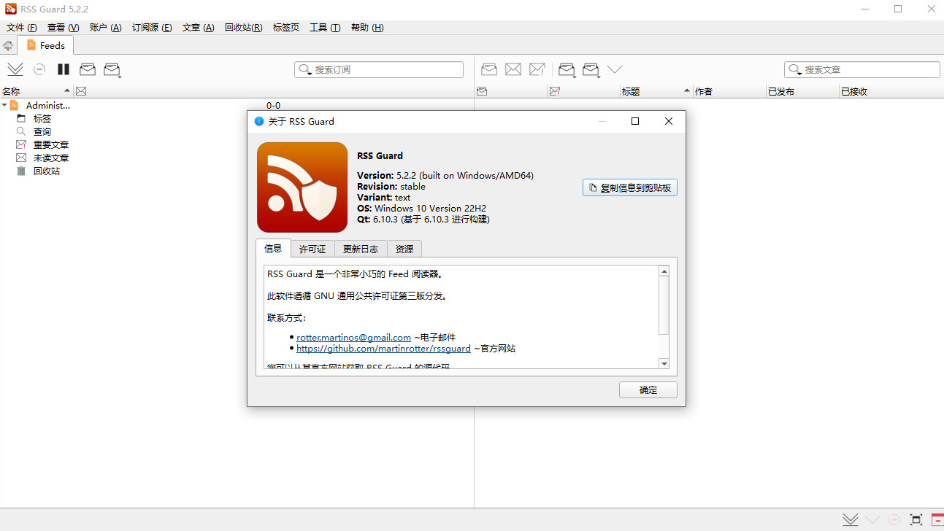The height and width of the screenshot is (531, 944).
Task: Pause fetching using the pause bars icon
Action: click(x=64, y=69)
